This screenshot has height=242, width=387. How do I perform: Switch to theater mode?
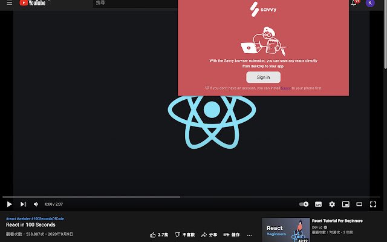[359, 204]
